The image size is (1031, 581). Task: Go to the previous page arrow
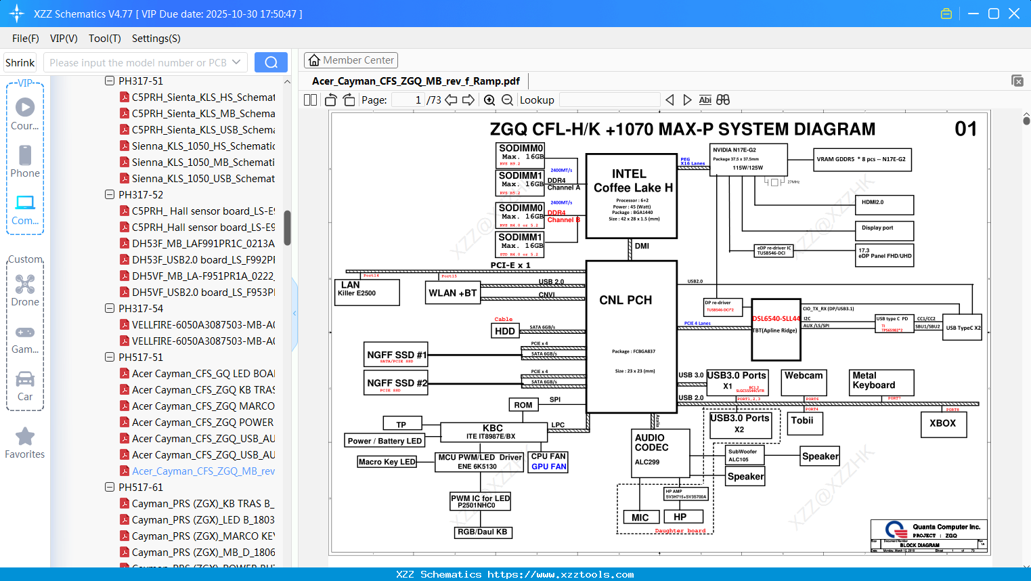[451, 100]
